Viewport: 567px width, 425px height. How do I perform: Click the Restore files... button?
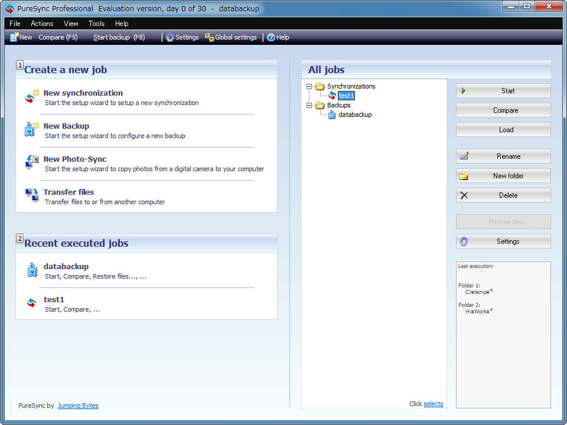tap(503, 222)
